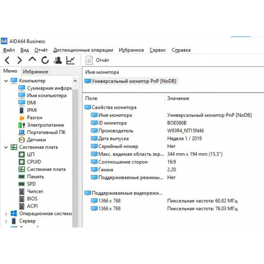
Task: Select the Макс. видимая область экрана row
Action: pyautogui.click(x=157, y=154)
